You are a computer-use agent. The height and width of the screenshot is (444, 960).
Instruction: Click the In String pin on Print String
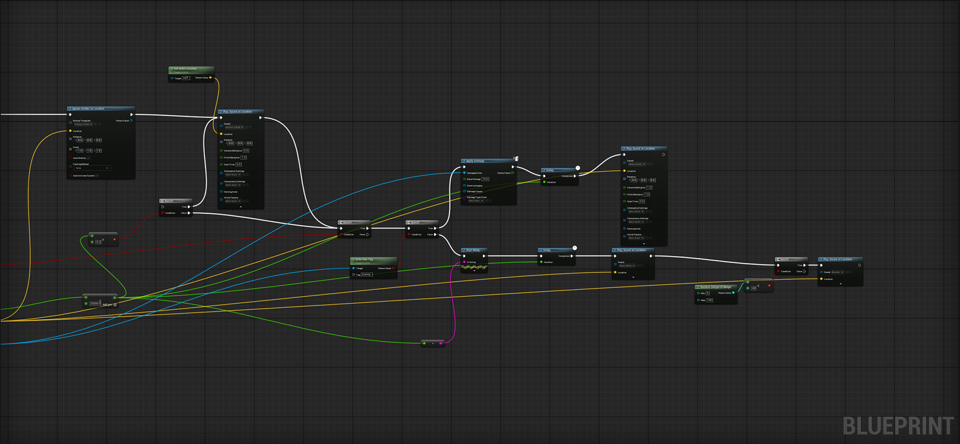[x=464, y=262]
